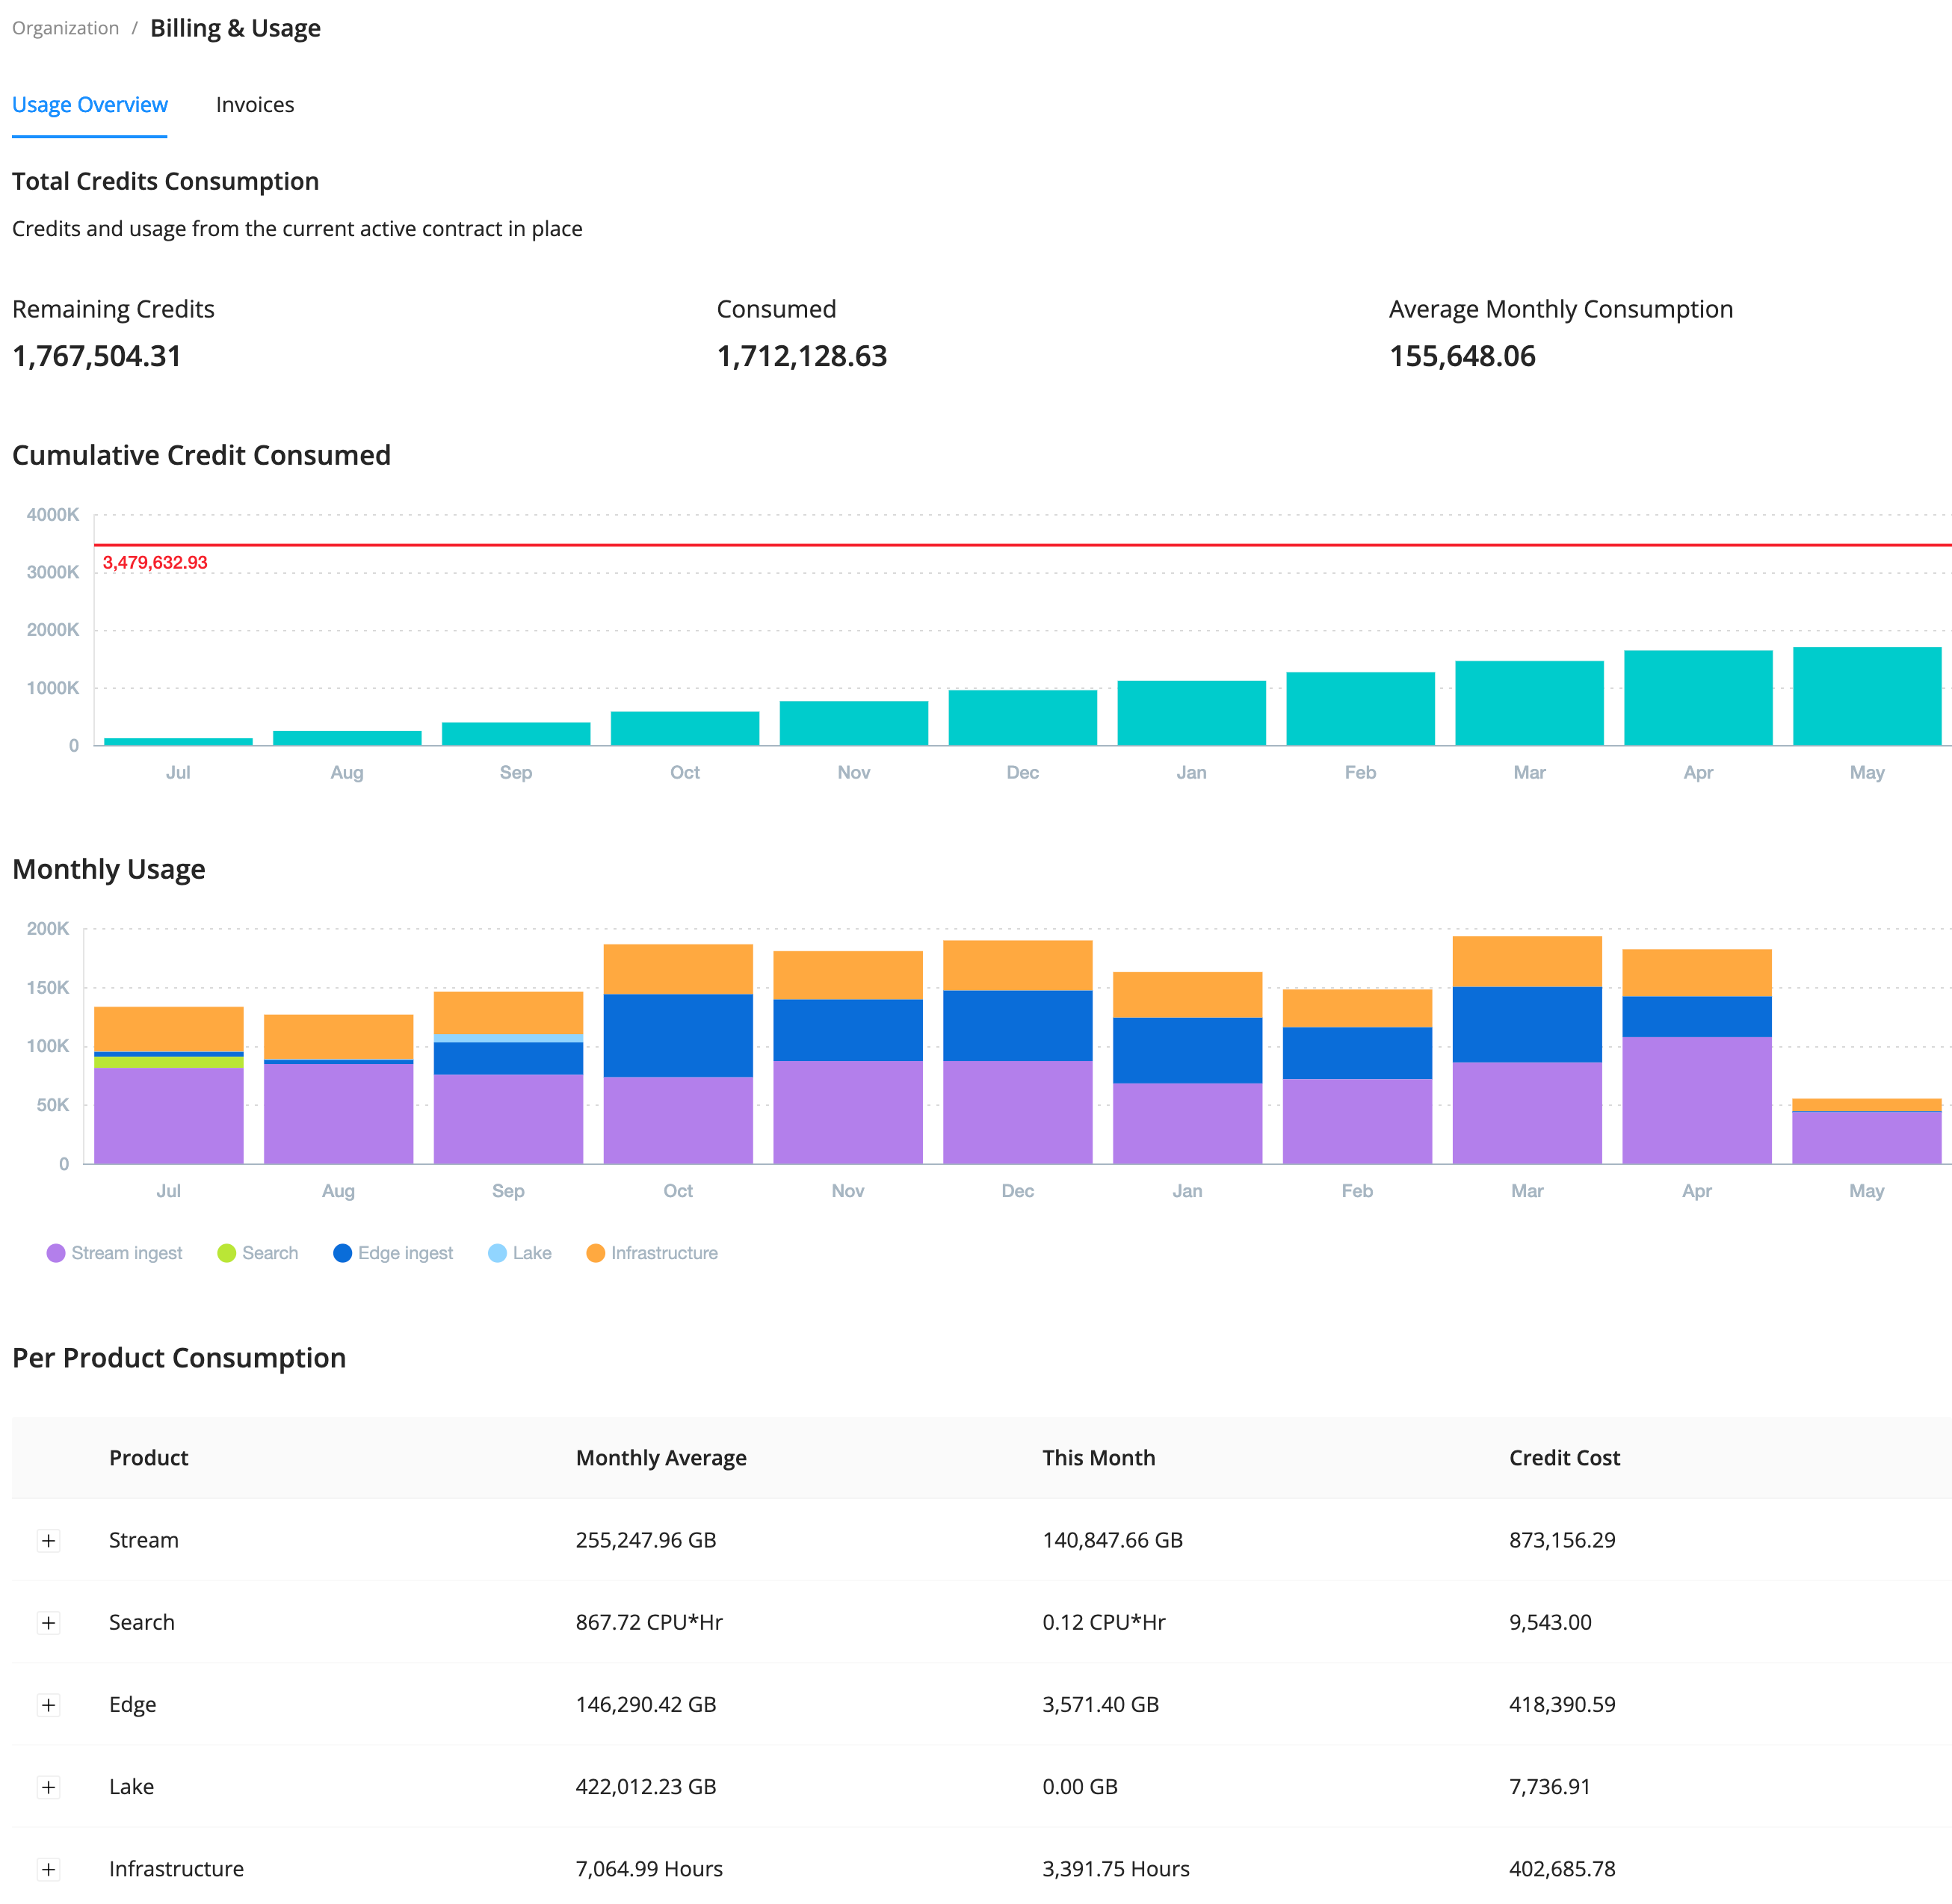The width and height of the screenshot is (1952, 1904).
Task: Click the Stream ingest purple color dot
Action: pyautogui.click(x=56, y=1252)
